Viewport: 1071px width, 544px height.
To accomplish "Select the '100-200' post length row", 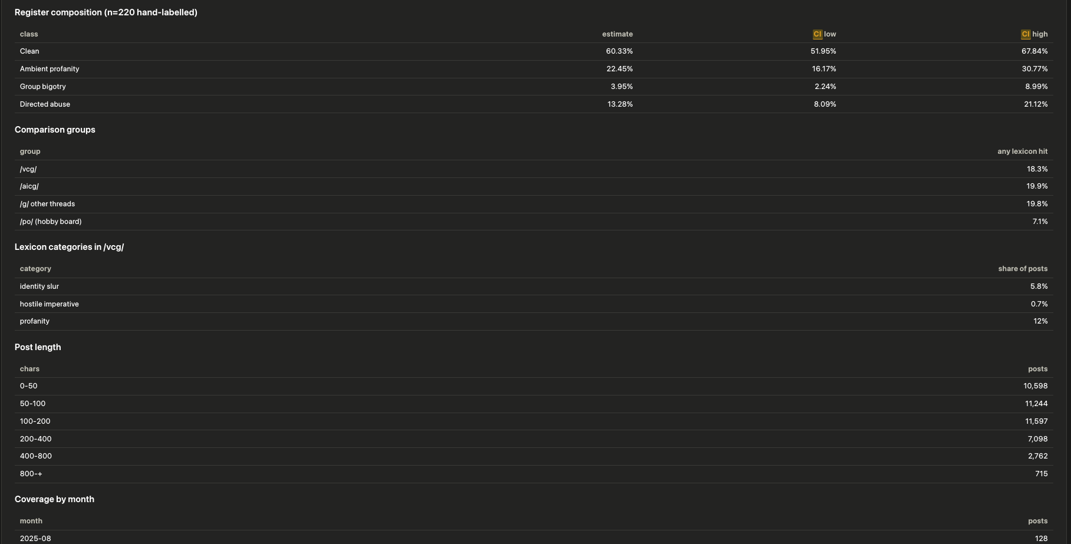I will click(533, 421).
